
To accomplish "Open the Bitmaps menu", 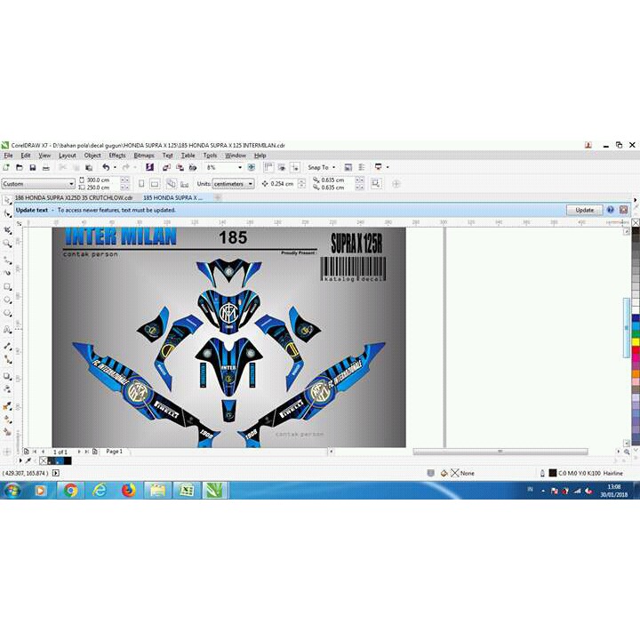I will (144, 156).
